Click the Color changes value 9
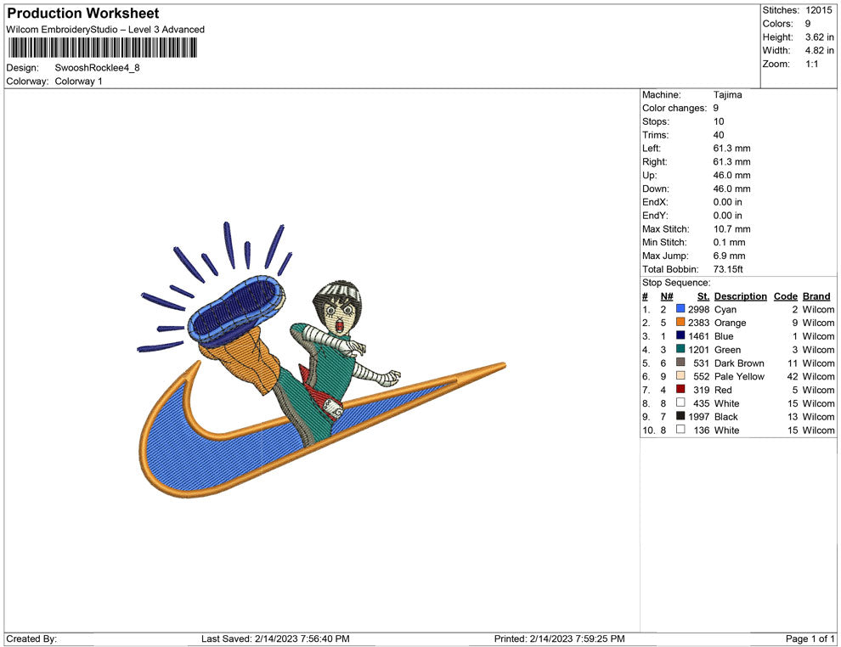This screenshot has width=841, height=647. (x=715, y=109)
